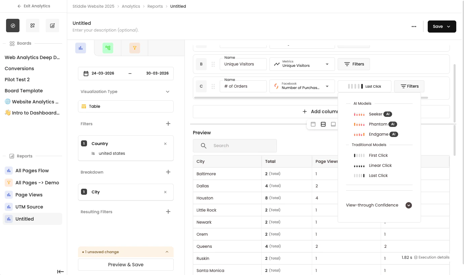Go to the Analytics breadcrumb
464x275 pixels.
131,6
